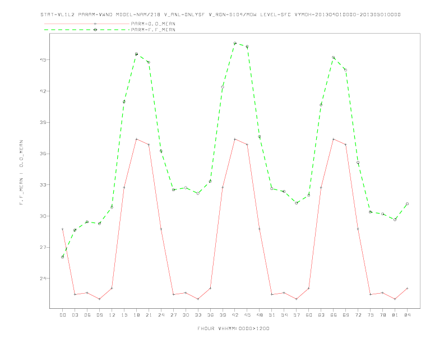Screen dimensions: 444x343
Task: Select y-axis tick label 36
Action: coord(43,154)
